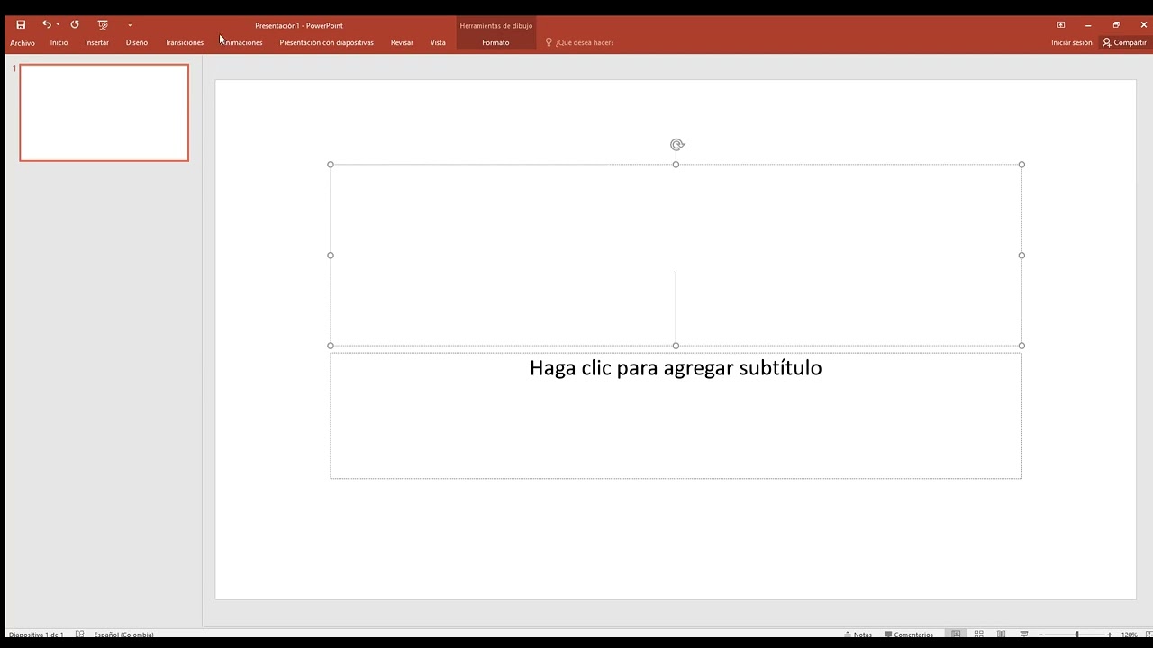Switch to Reading view icon

tap(1002, 634)
